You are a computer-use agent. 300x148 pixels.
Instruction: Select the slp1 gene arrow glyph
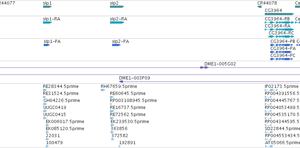point(48,7)
